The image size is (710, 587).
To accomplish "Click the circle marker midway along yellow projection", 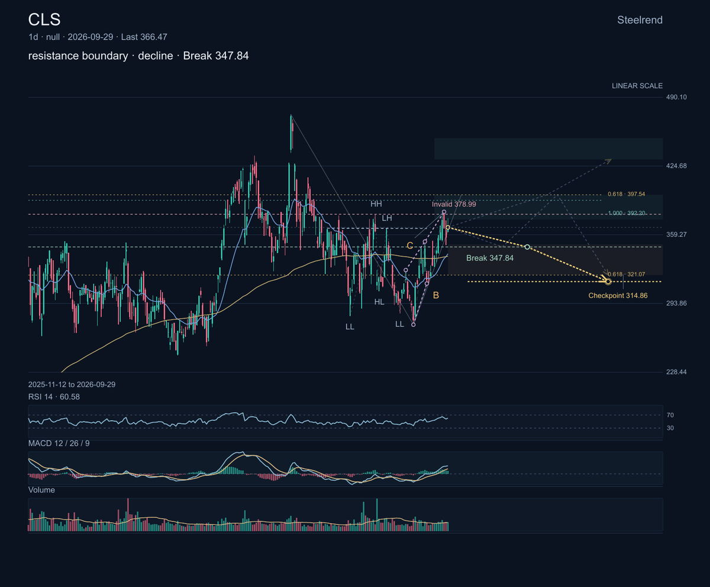I will [x=527, y=247].
